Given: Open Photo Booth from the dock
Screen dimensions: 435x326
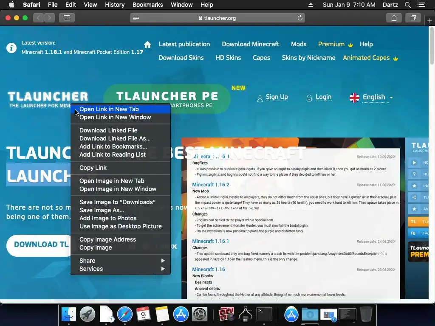Looking at the screenshot, I should 226,315.
